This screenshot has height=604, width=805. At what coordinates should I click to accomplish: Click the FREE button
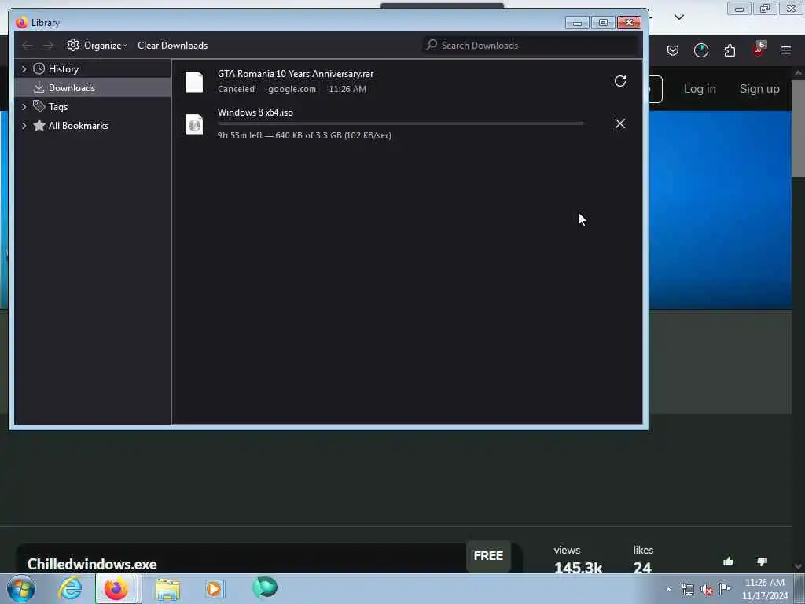point(488,556)
